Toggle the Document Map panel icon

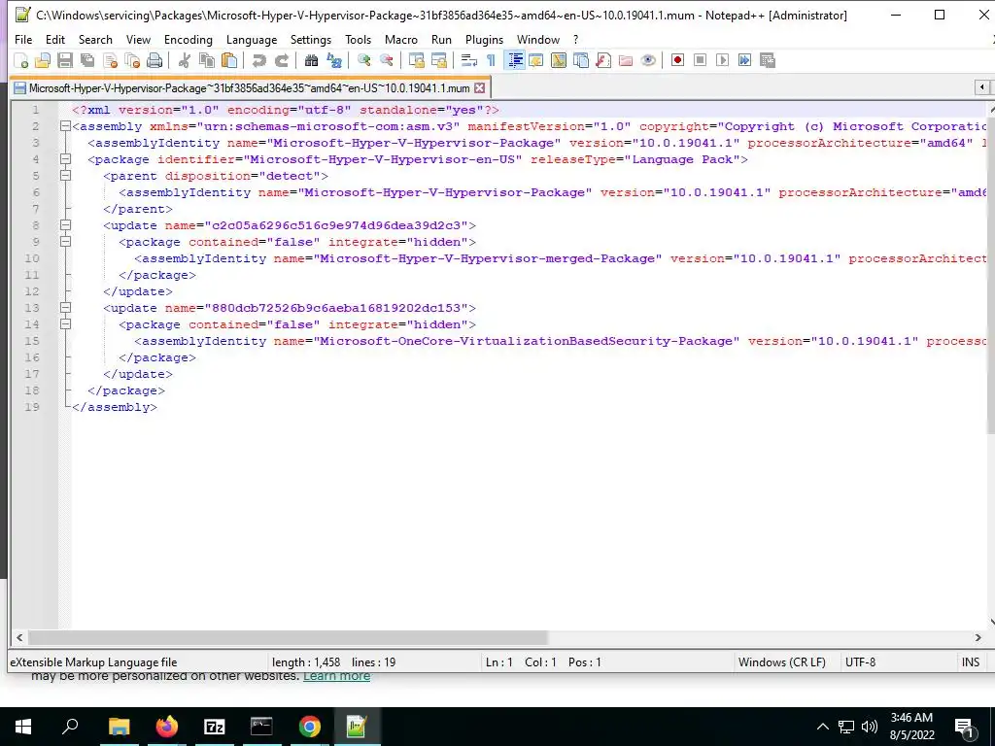(x=559, y=60)
